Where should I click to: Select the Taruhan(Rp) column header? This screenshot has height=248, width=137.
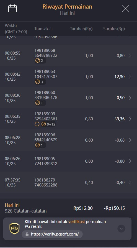81,29
